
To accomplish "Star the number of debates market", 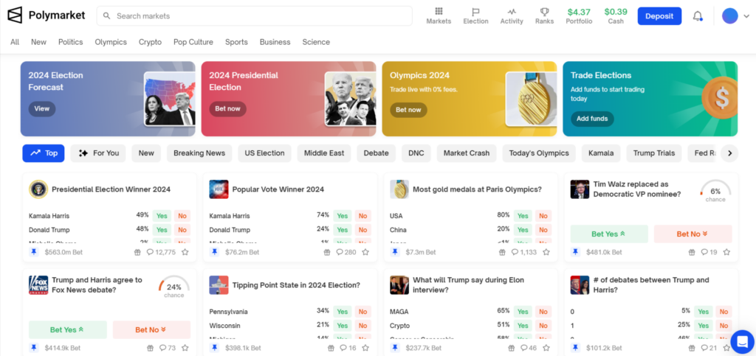I will coord(726,348).
